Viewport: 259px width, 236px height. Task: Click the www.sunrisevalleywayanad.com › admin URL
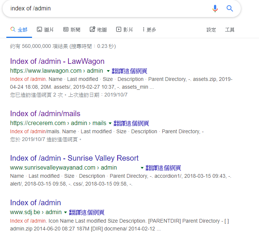[63, 168]
